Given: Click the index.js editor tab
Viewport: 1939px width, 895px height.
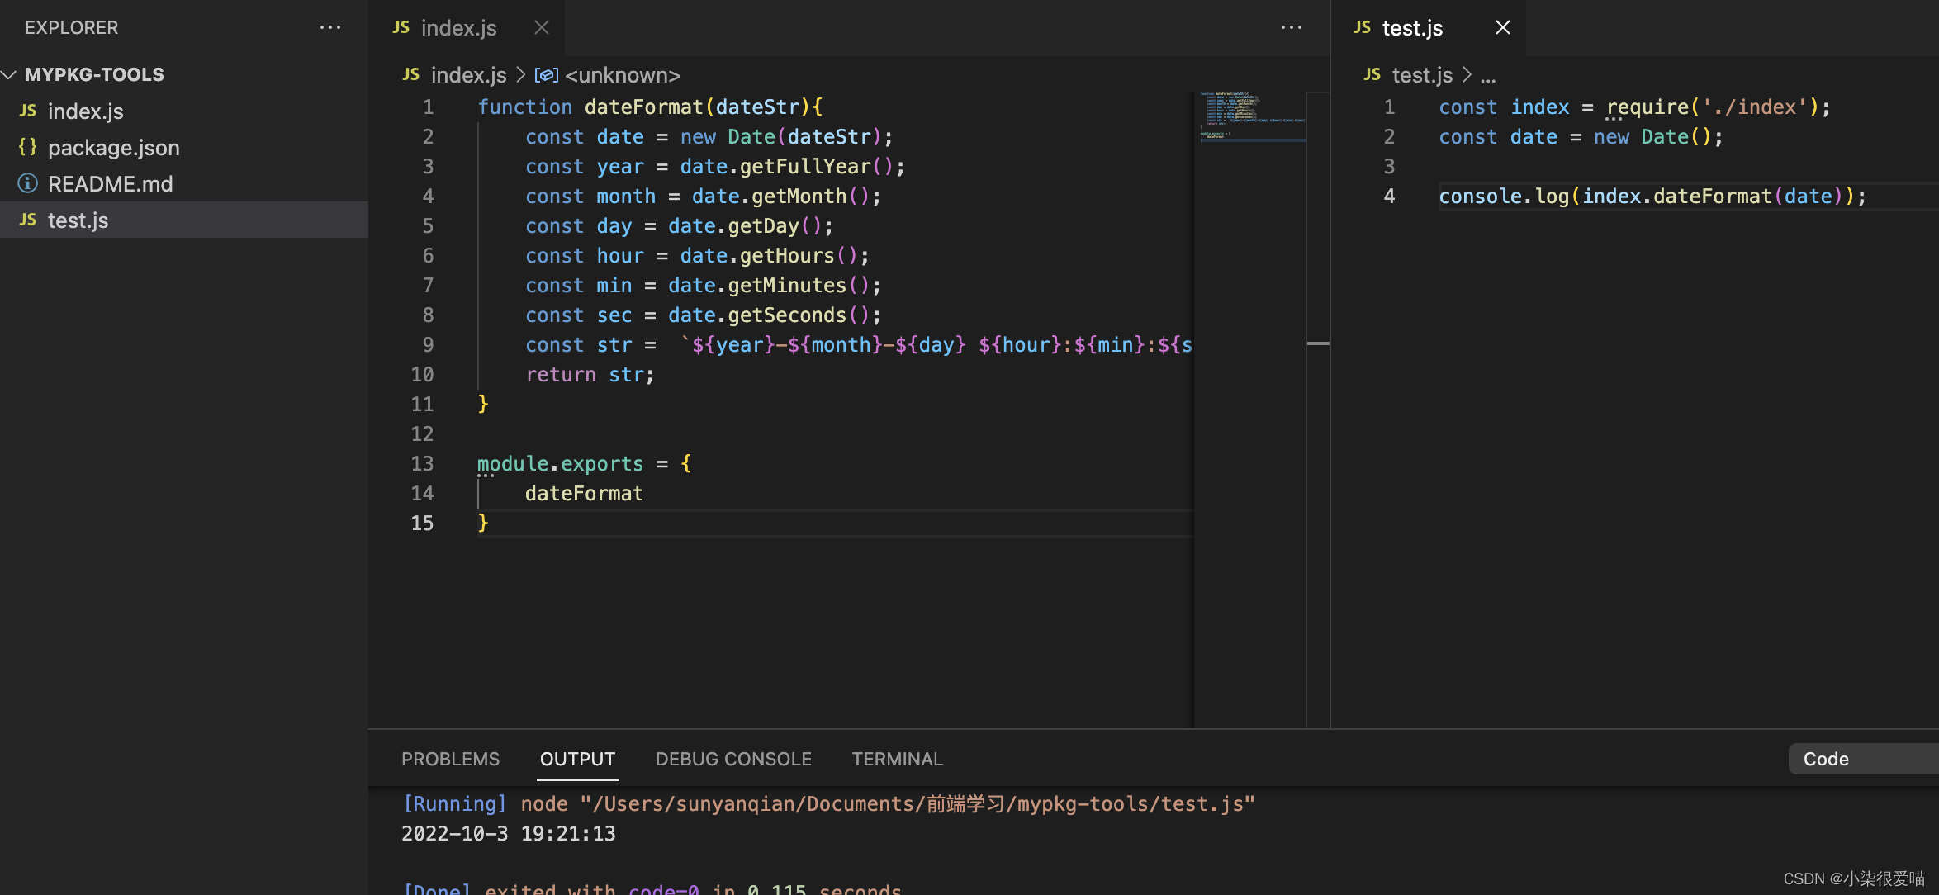Looking at the screenshot, I should tap(458, 28).
